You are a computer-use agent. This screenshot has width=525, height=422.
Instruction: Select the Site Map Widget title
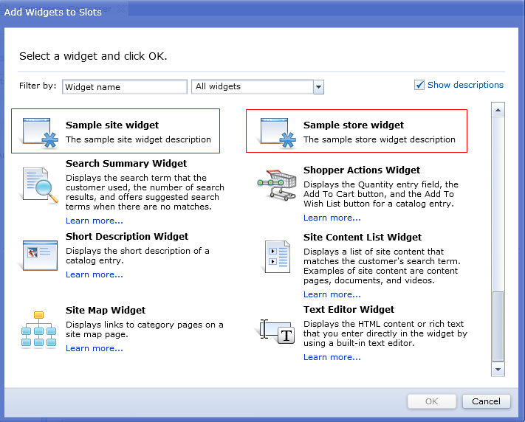click(106, 310)
